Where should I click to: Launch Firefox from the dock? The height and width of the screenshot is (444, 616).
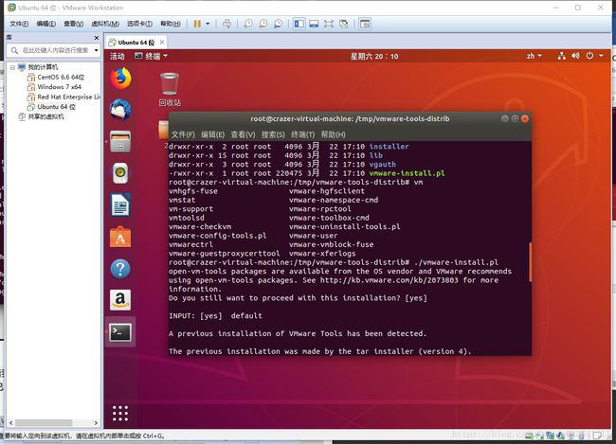click(120, 79)
